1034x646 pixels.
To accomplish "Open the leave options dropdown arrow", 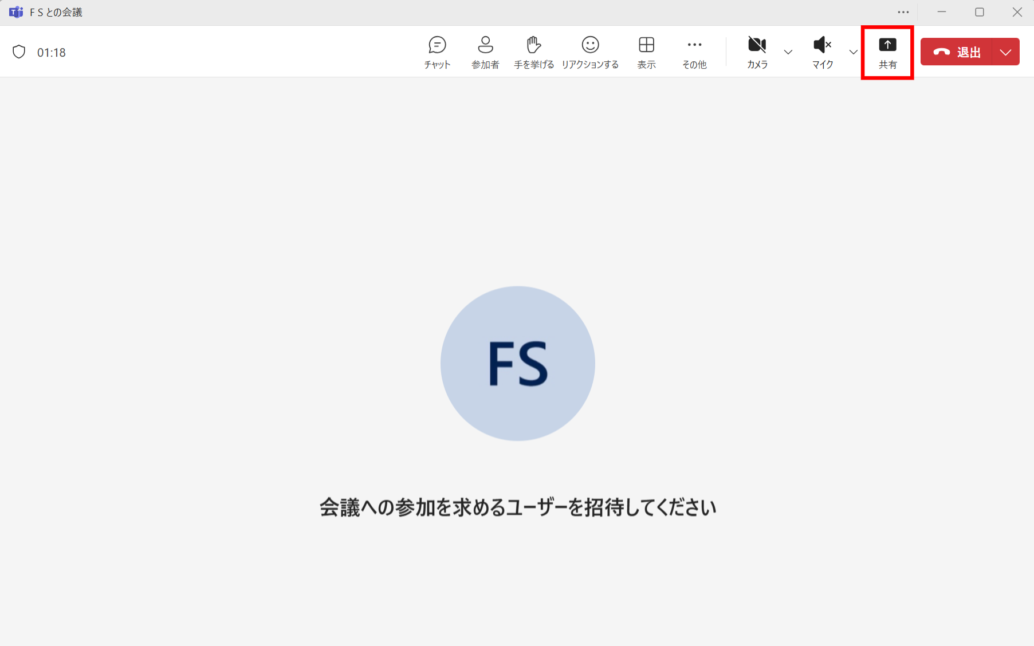I will [1006, 52].
